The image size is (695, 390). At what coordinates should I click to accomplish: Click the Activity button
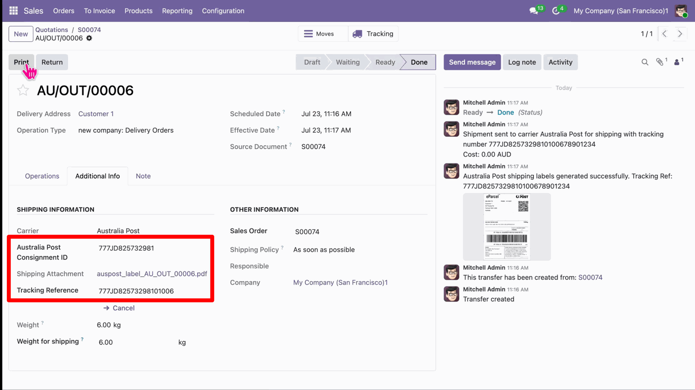(x=560, y=62)
